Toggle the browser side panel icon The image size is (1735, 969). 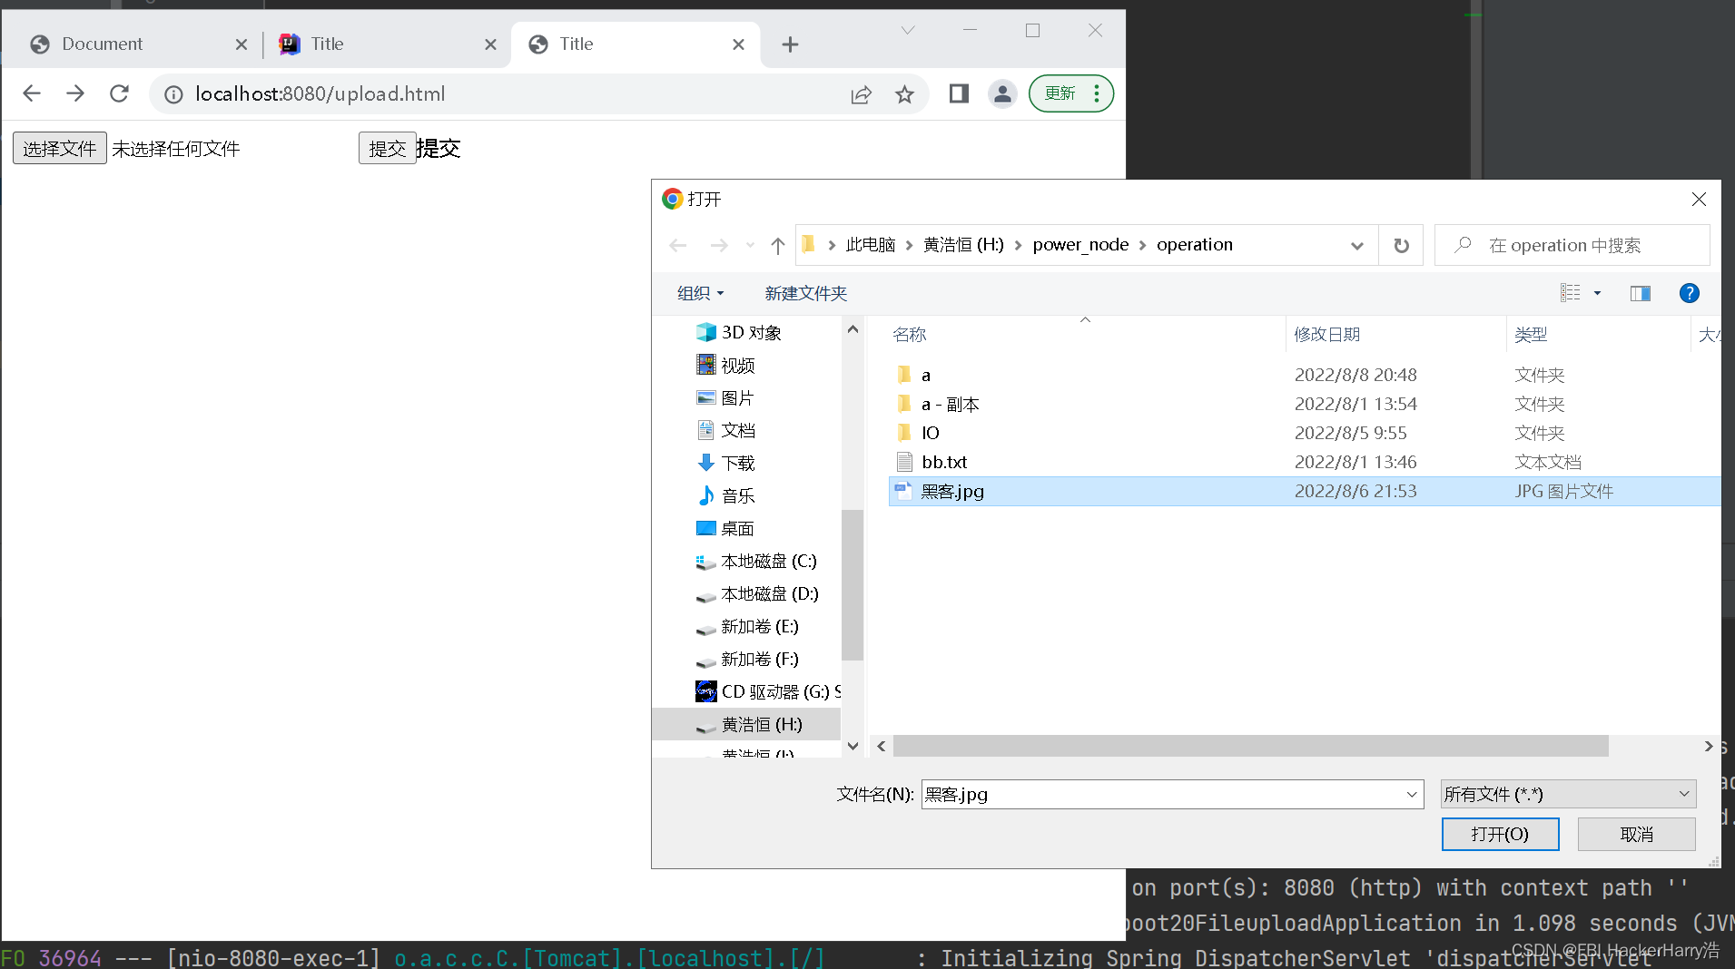[x=959, y=93]
